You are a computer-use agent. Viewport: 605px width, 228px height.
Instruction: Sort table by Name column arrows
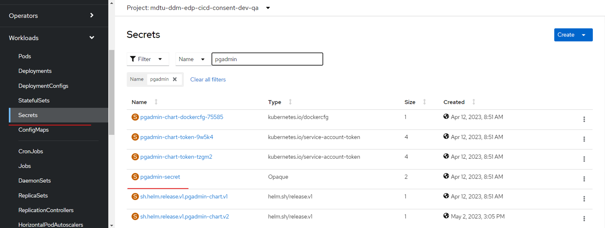[x=156, y=102]
